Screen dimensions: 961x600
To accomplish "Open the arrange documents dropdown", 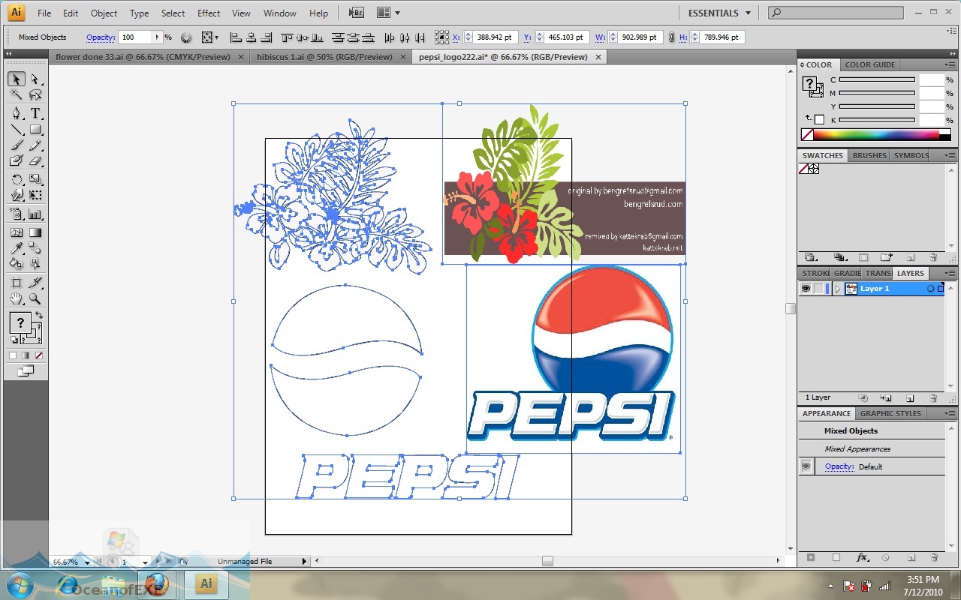I will coord(387,13).
